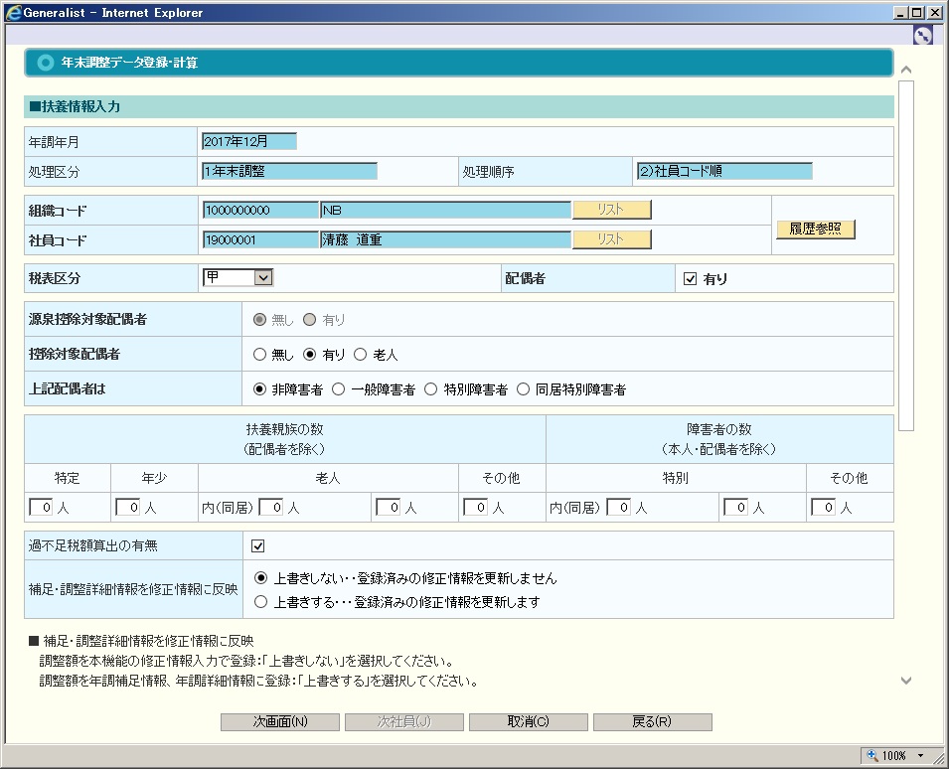Select 無し for 控除対象配偶者

(260, 354)
